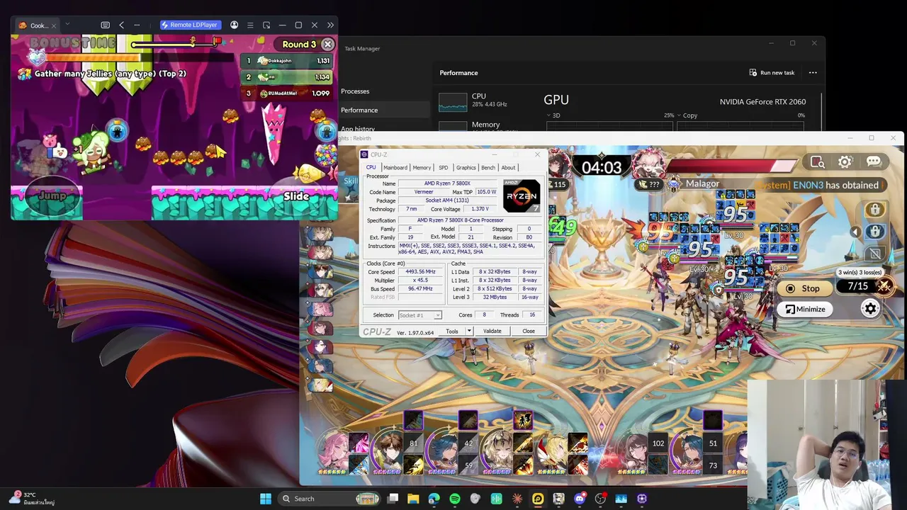Open the LDPlayer hamburger menu
This screenshot has width=907, height=510.
[x=250, y=25]
